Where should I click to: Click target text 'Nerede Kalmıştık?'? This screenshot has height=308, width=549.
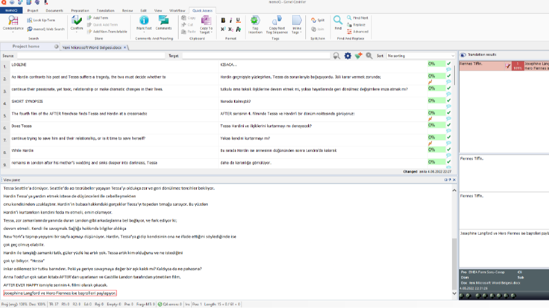click(x=235, y=102)
